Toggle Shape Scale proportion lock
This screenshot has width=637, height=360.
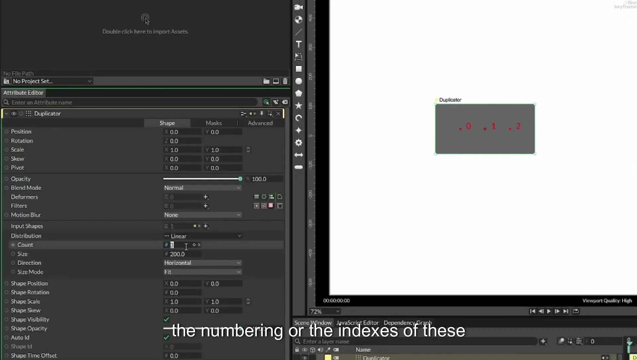(x=248, y=301)
